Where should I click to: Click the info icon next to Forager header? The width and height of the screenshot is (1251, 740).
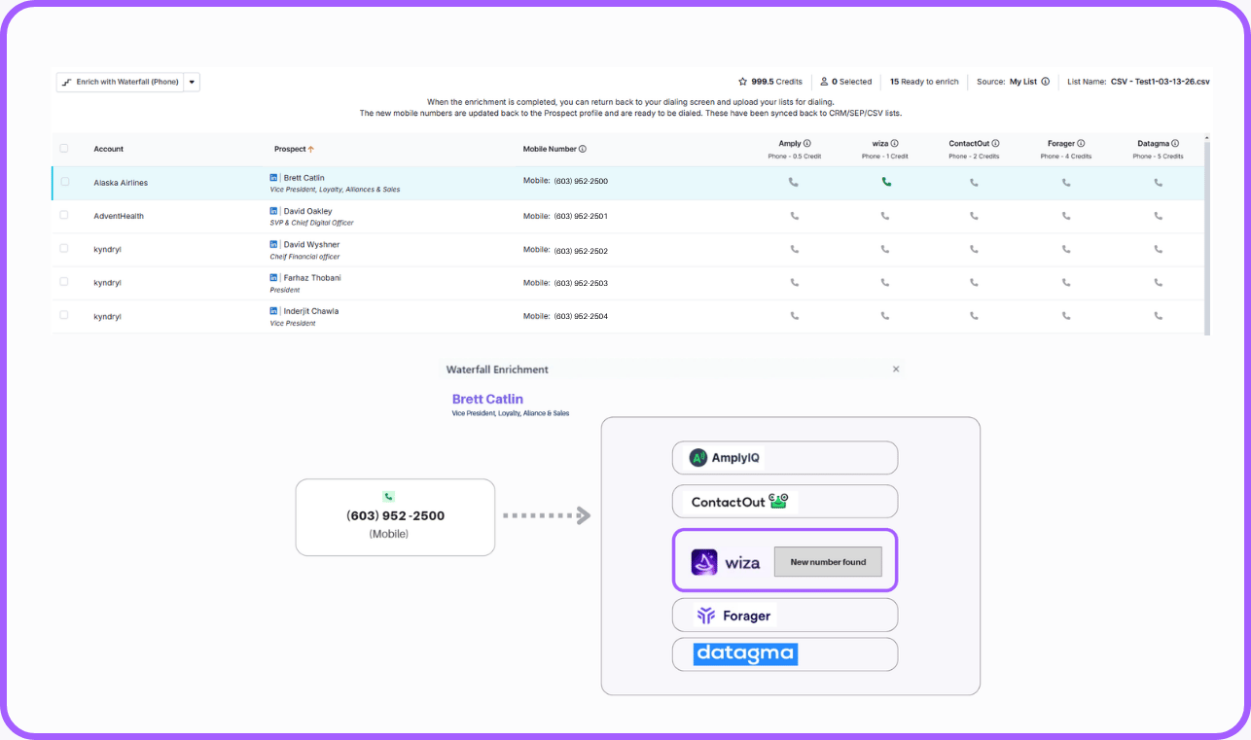[x=1081, y=143]
